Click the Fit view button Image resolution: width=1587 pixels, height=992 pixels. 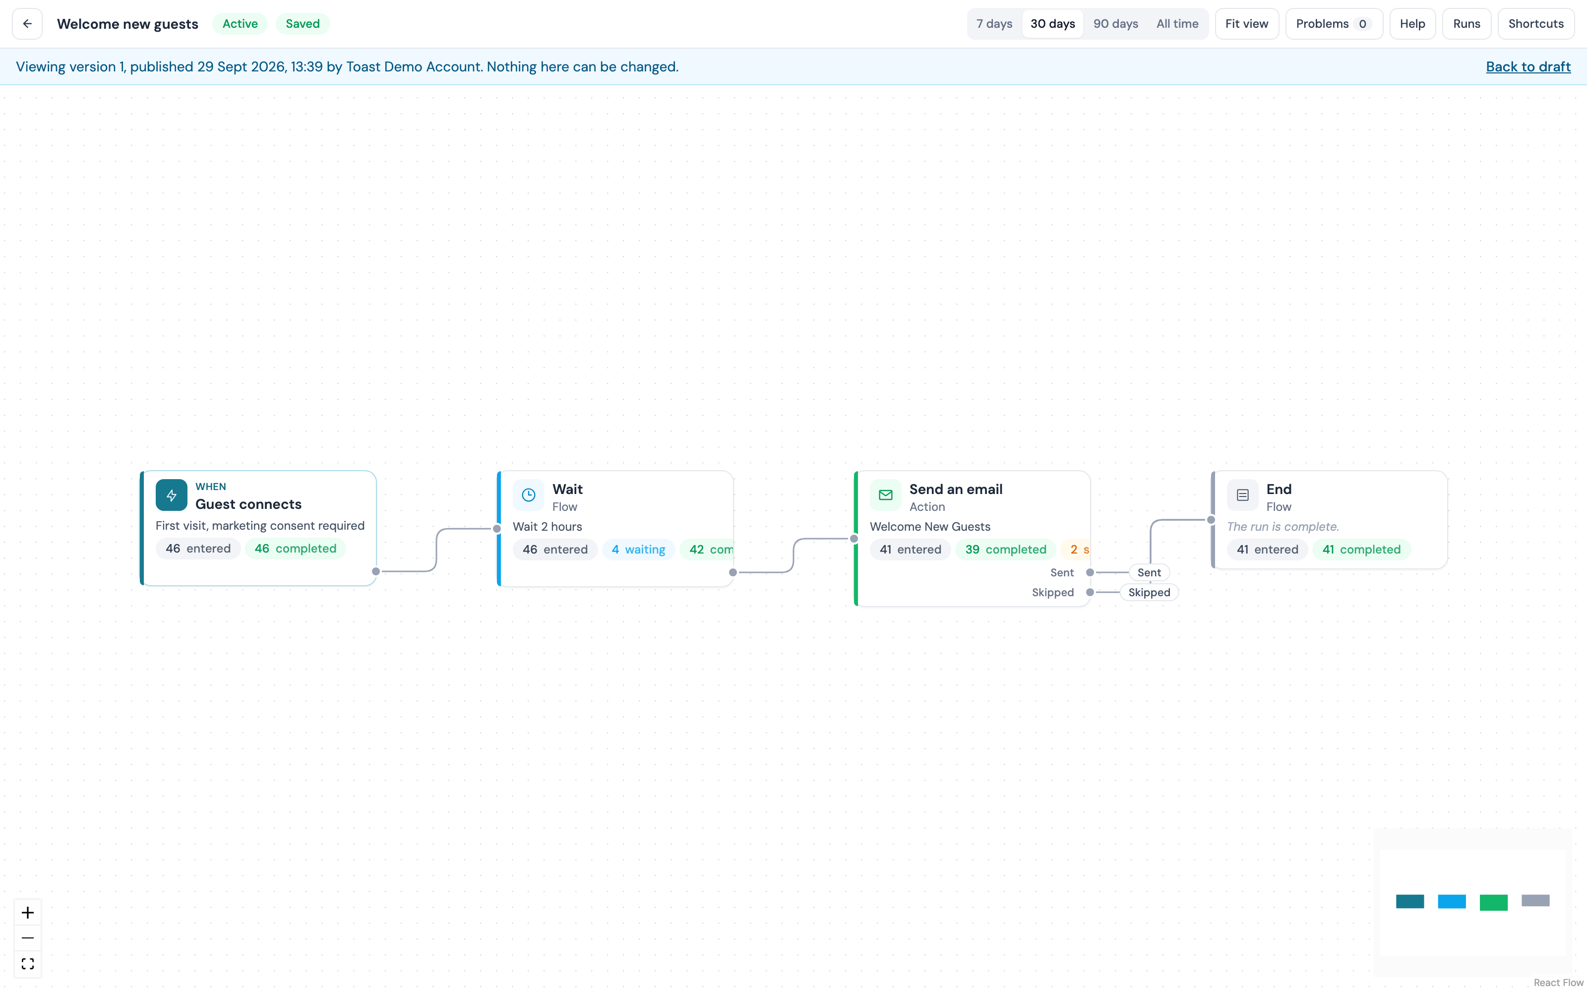coord(1247,24)
